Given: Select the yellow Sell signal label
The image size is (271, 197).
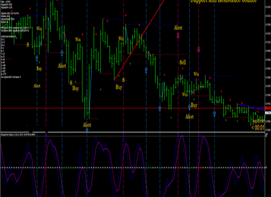Looking at the screenshot, I should tap(183, 62).
